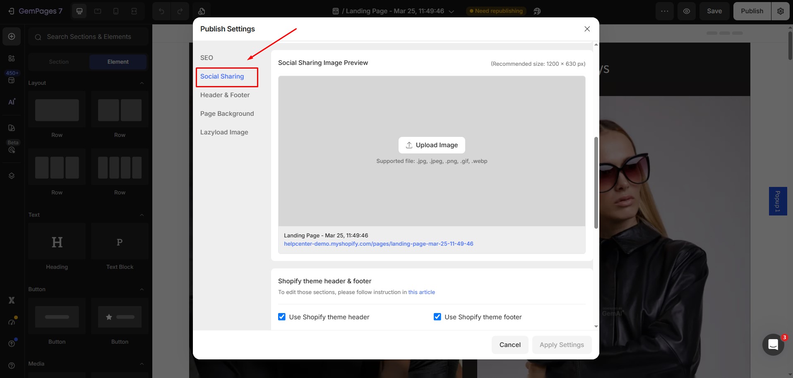The width and height of the screenshot is (793, 378).
Task: Click the dialog's vertical scrollbar thumb
Action: 596,182
